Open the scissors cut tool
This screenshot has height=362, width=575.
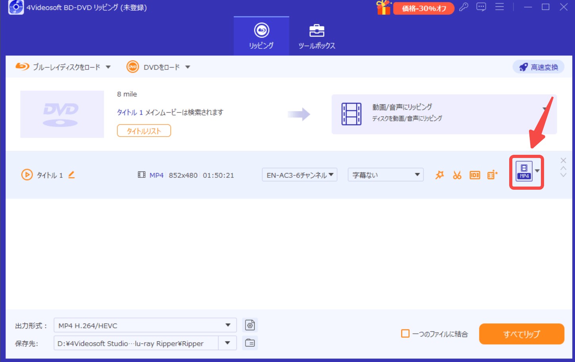(x=457, y=175)
